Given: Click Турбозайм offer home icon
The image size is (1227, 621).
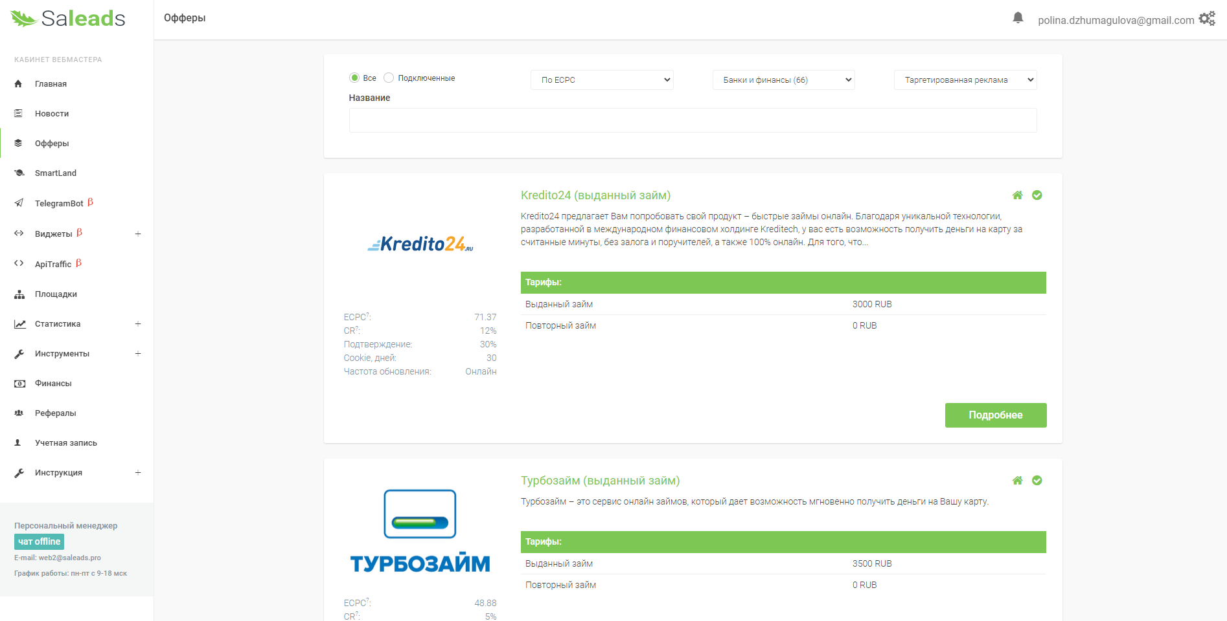Looking at the screenshot, I should [x=1018, y=481].
